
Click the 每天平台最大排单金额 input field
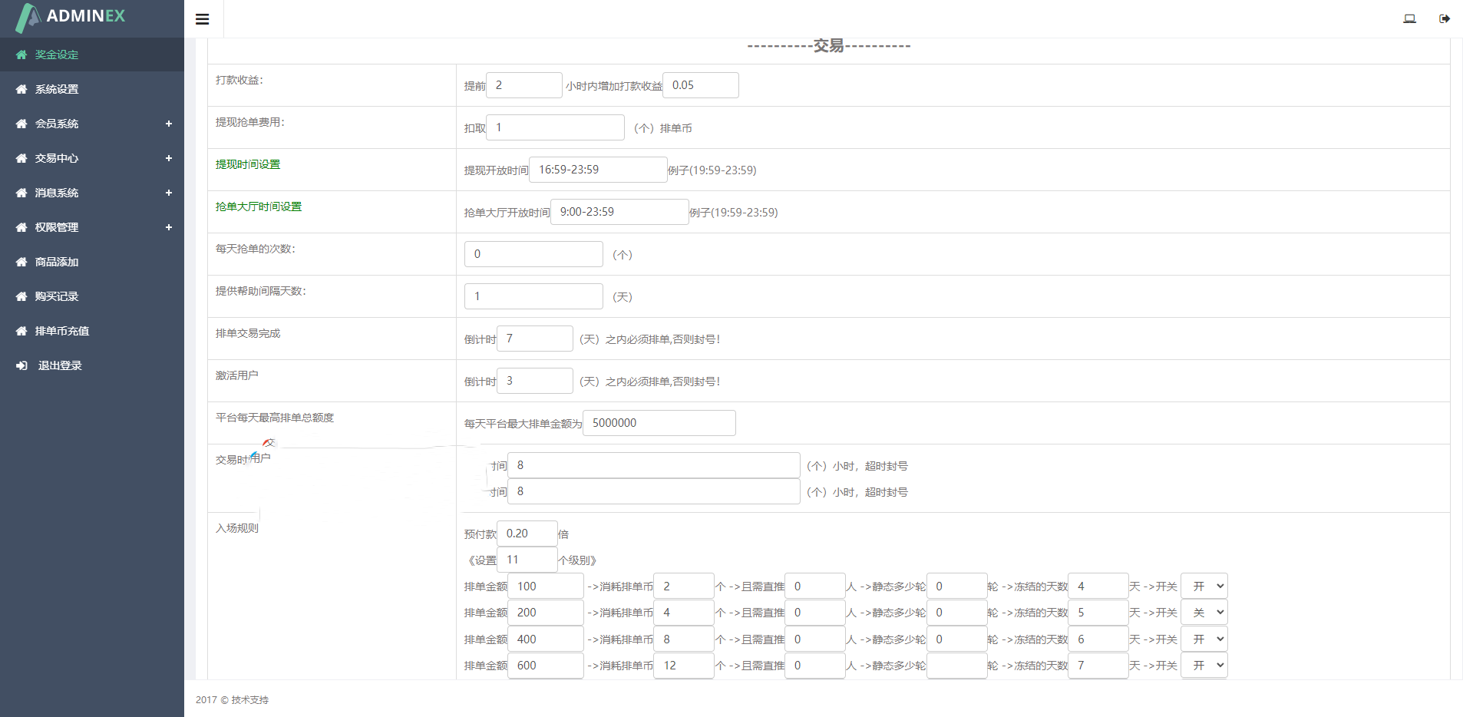(659, 423)
